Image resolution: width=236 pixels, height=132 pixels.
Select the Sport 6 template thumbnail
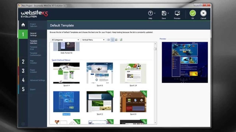point(99,73)
